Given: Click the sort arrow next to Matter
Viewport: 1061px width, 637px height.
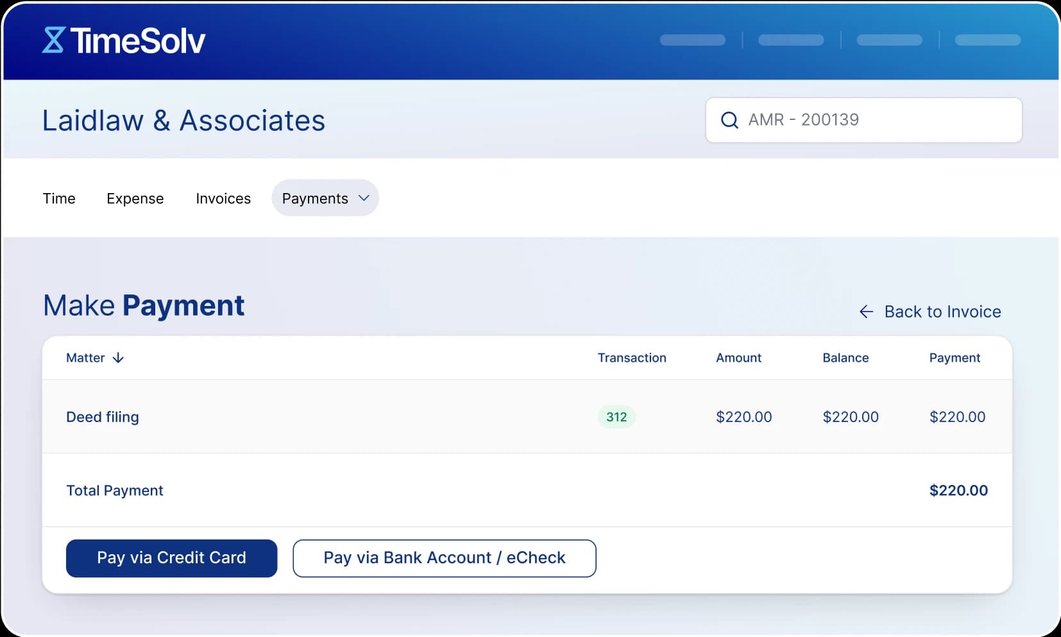Looking at the screenshot, I should pos(119,358).
